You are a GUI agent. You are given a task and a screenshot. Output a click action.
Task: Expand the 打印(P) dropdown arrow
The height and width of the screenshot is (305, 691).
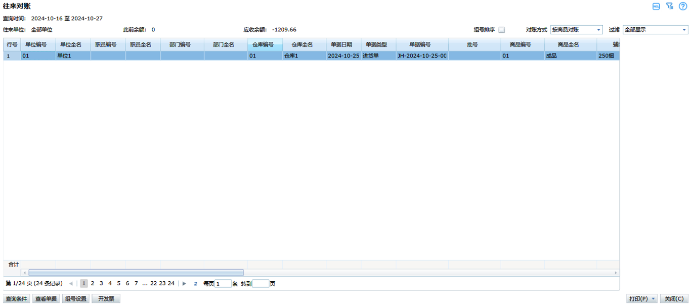(653, 299)
